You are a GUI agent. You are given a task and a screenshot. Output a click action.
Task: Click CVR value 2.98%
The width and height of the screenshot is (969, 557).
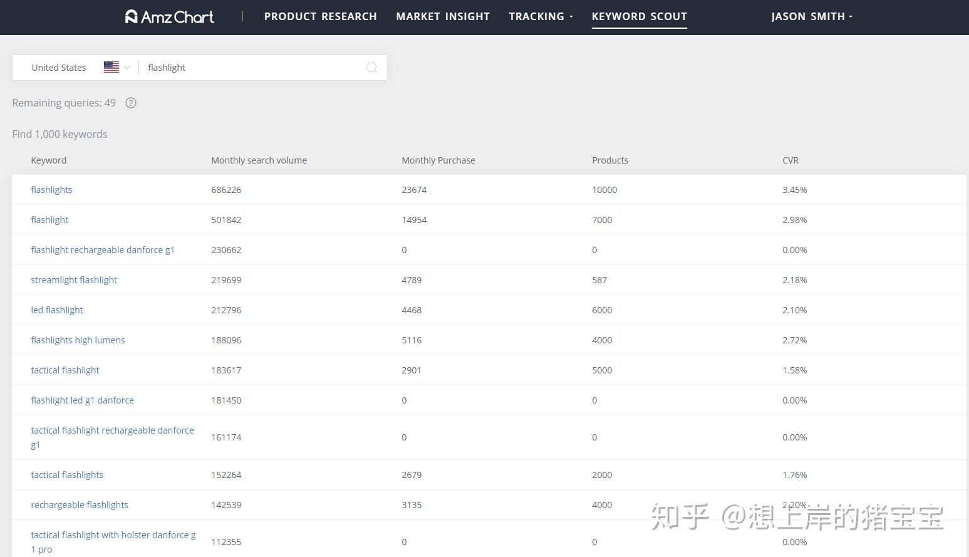tap(795, 220)
